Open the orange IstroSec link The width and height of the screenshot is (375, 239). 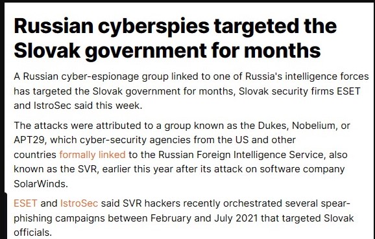(x=79, y=203)
